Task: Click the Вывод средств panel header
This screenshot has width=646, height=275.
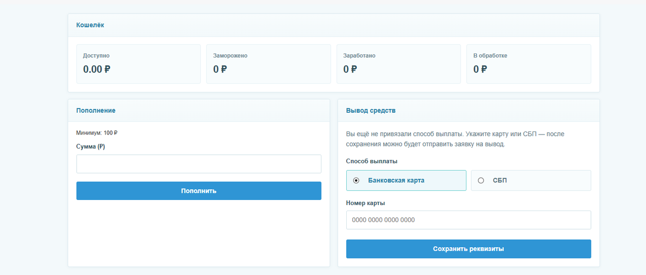Action: pos(468,110)
